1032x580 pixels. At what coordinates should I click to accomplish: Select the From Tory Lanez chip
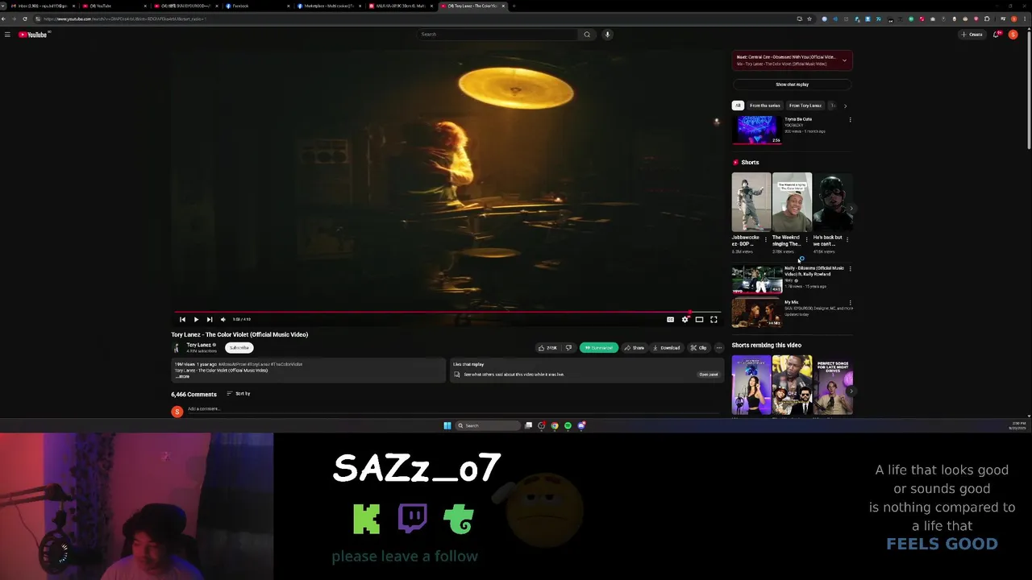coord(805,106)
